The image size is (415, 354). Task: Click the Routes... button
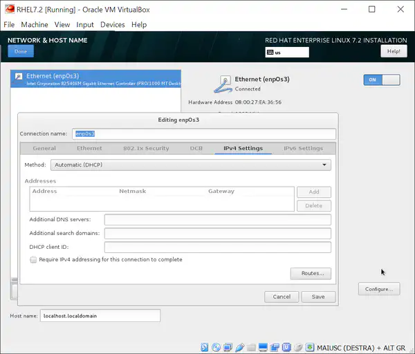311,273
